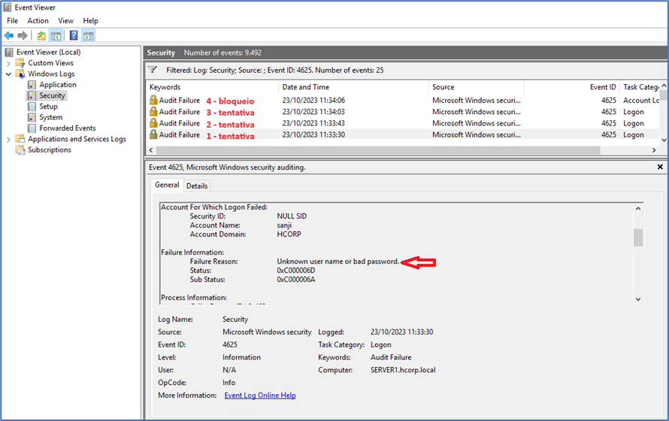
Task: Expand Applications and Services Logs
Action: [9, 139]
